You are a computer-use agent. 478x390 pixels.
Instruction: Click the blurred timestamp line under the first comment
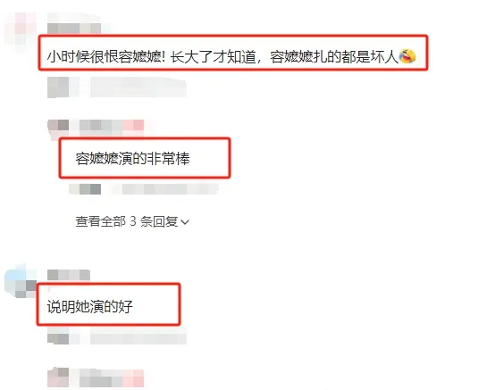pyautogui.click(x=117, y=87)
